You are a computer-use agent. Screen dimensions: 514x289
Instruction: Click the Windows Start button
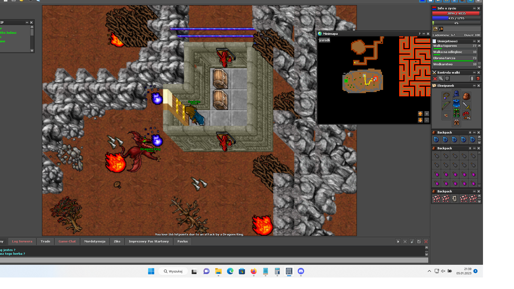click(x=151, y=271)
